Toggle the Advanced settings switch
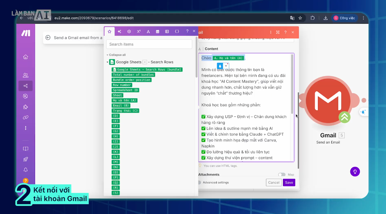Viewport: 386px width, 214px height. click(x=199, y=183)
